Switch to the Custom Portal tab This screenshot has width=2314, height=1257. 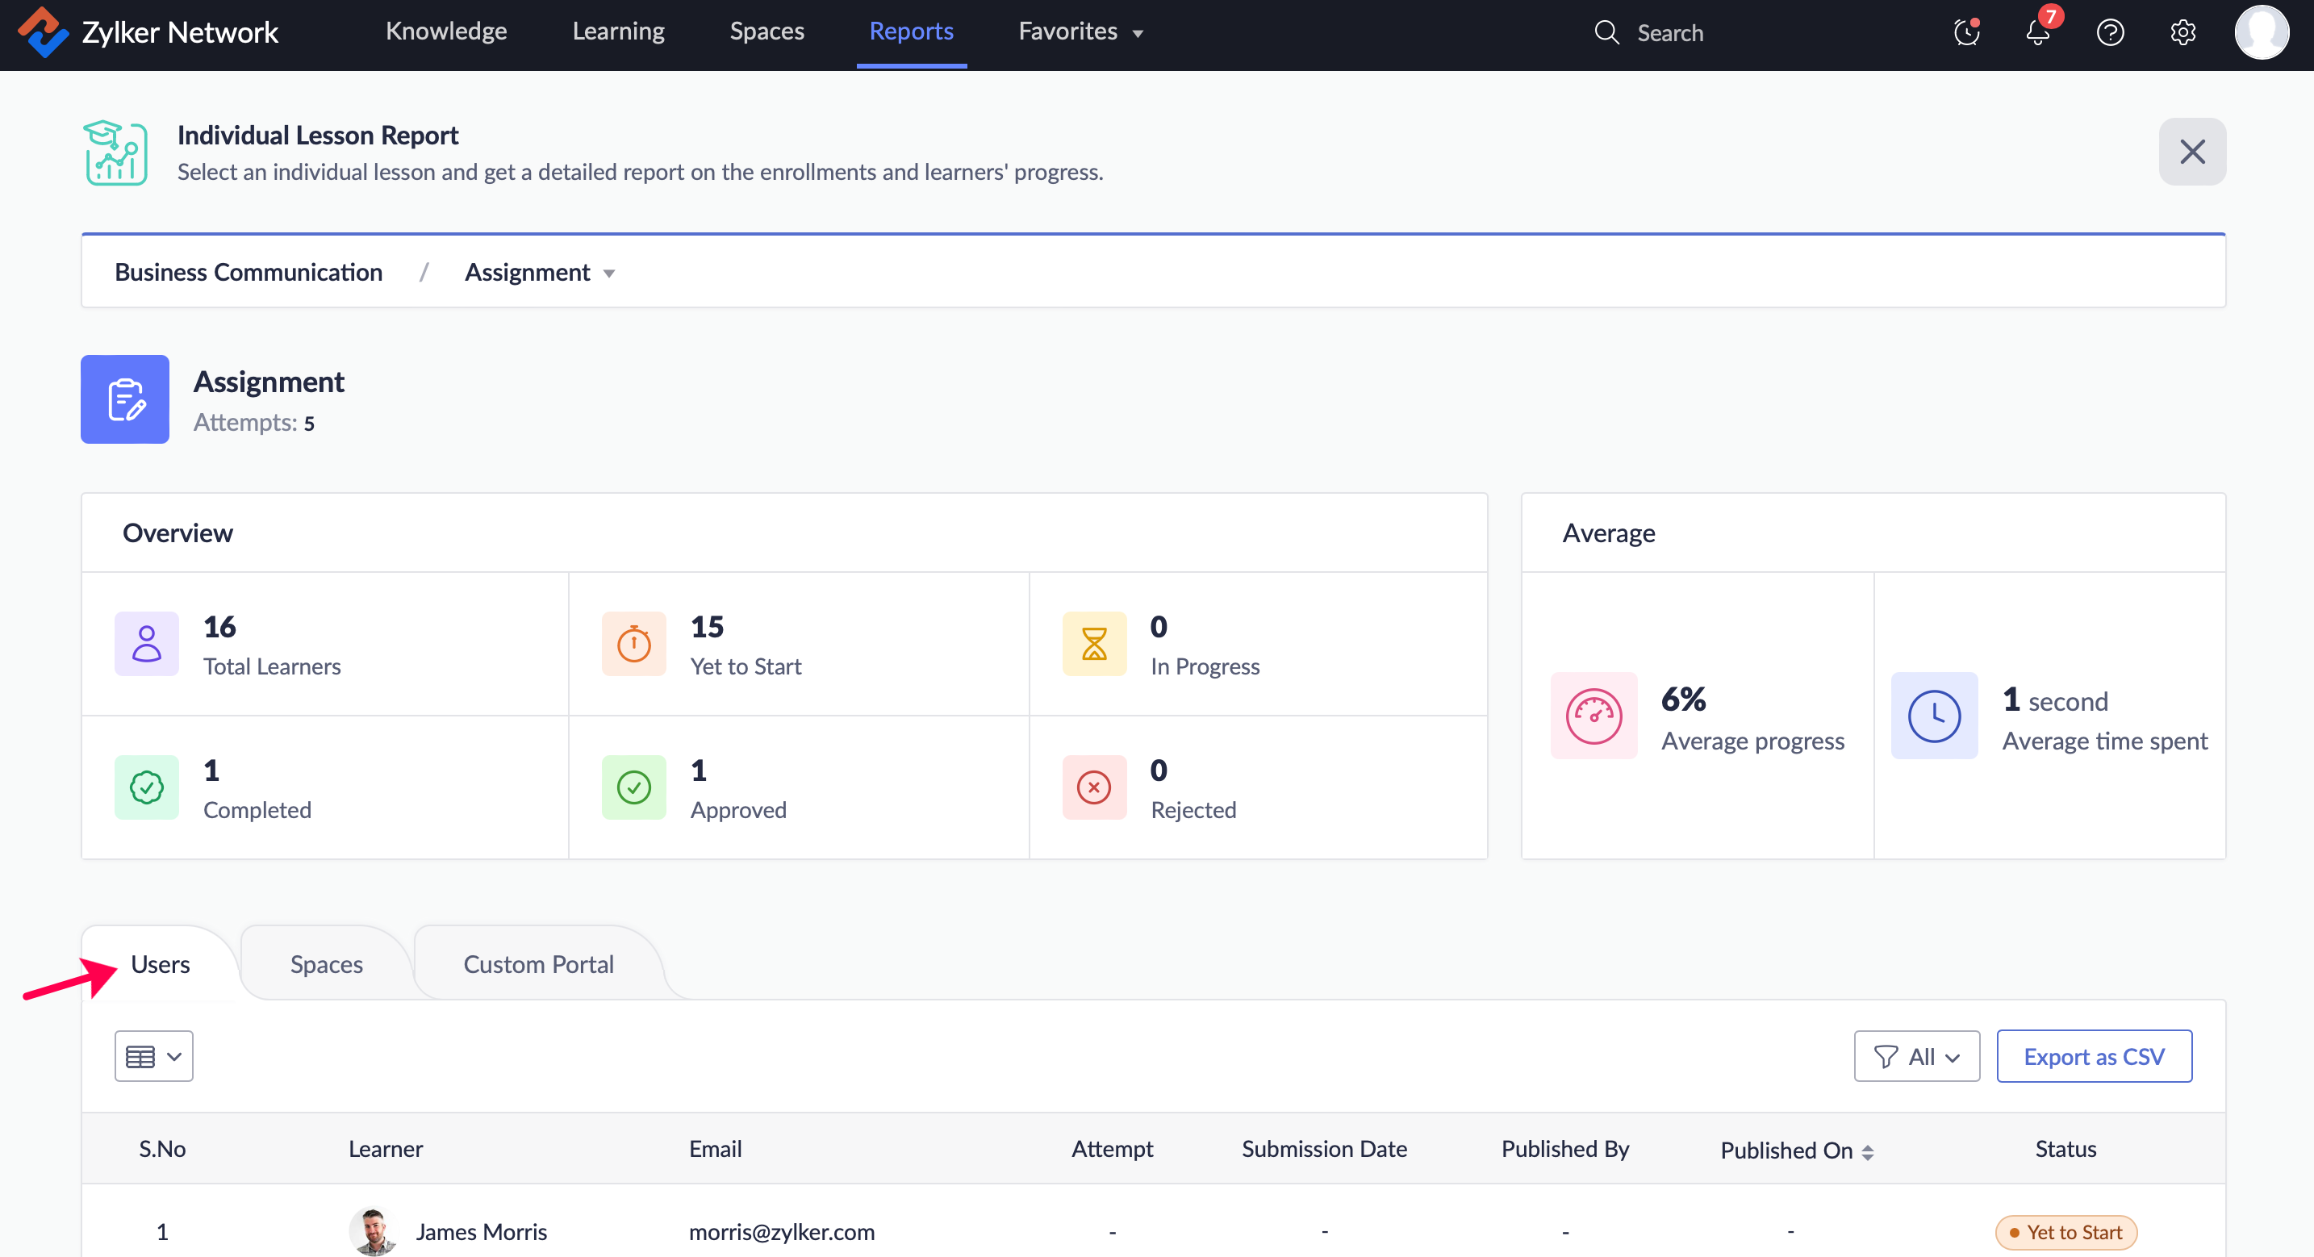click(538, 963)
